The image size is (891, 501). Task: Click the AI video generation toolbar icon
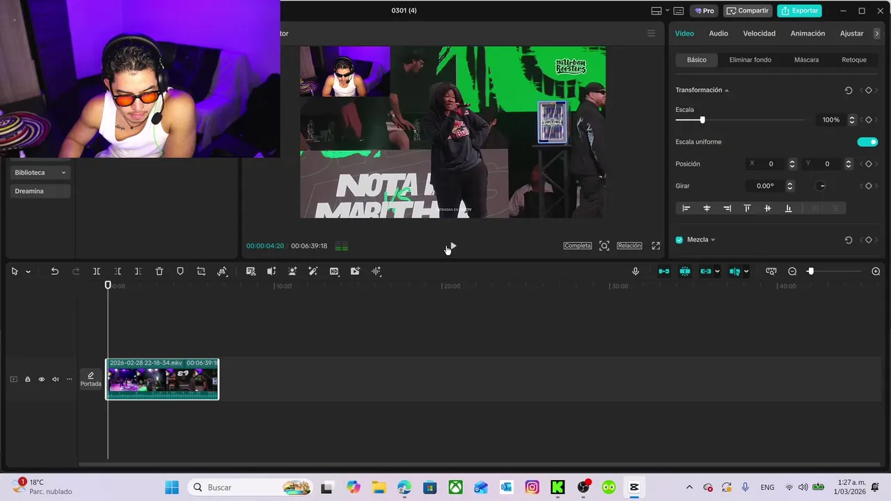(355, 271)
